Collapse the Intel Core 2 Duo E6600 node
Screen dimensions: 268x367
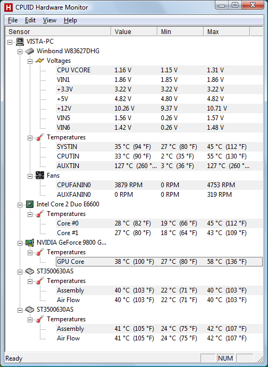tap(20, 205)
